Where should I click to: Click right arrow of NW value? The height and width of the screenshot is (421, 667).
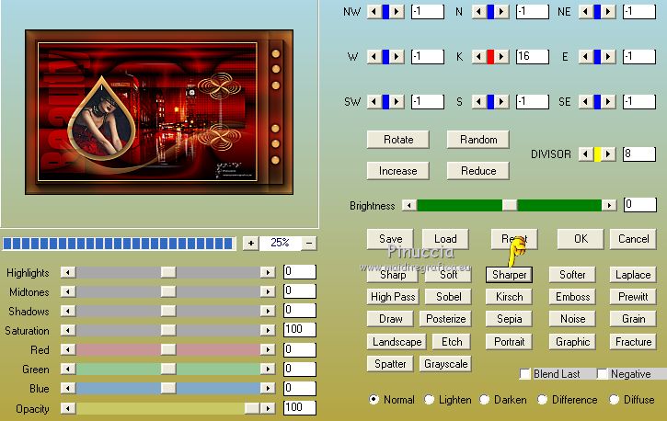click(397, 12)
